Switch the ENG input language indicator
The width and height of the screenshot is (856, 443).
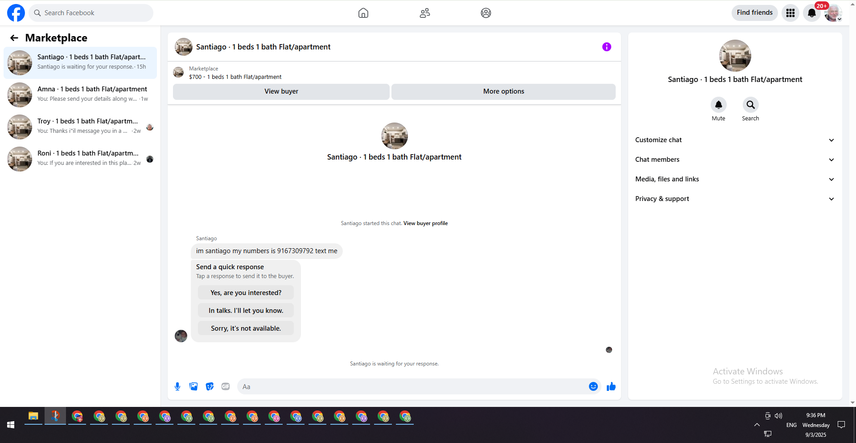point(791,425)
